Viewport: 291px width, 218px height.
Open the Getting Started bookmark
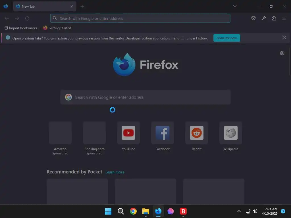point(57,28)
